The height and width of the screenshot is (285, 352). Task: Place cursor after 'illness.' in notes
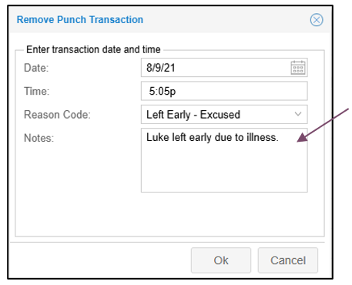click(280, 137)
